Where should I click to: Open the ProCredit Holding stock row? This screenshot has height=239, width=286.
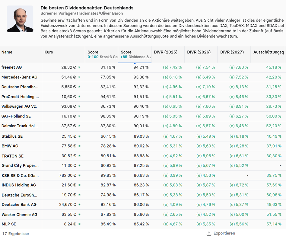(143, 97)
